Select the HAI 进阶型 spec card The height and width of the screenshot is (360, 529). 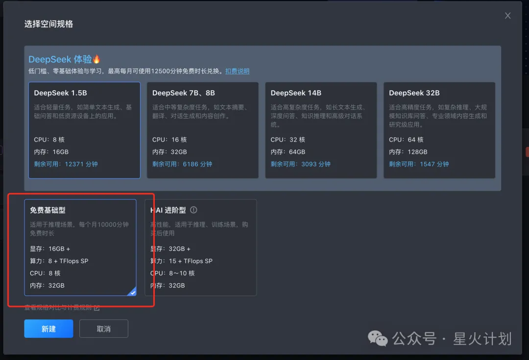pyautogui.click(x=200, y=248)
